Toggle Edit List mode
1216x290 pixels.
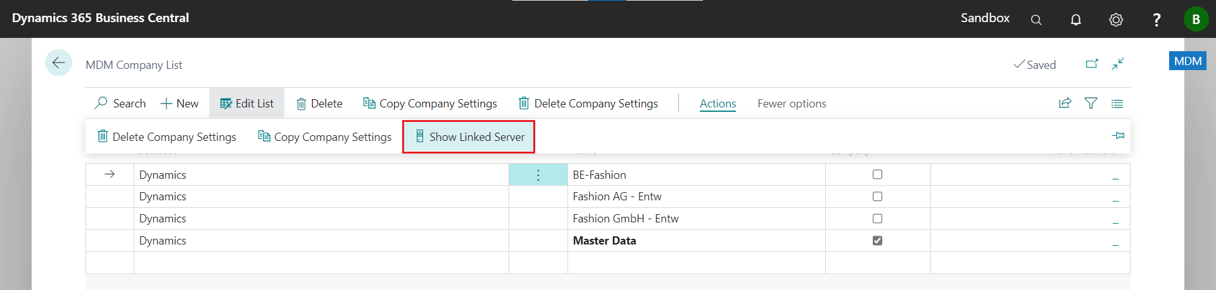click(x=246, y=104)
